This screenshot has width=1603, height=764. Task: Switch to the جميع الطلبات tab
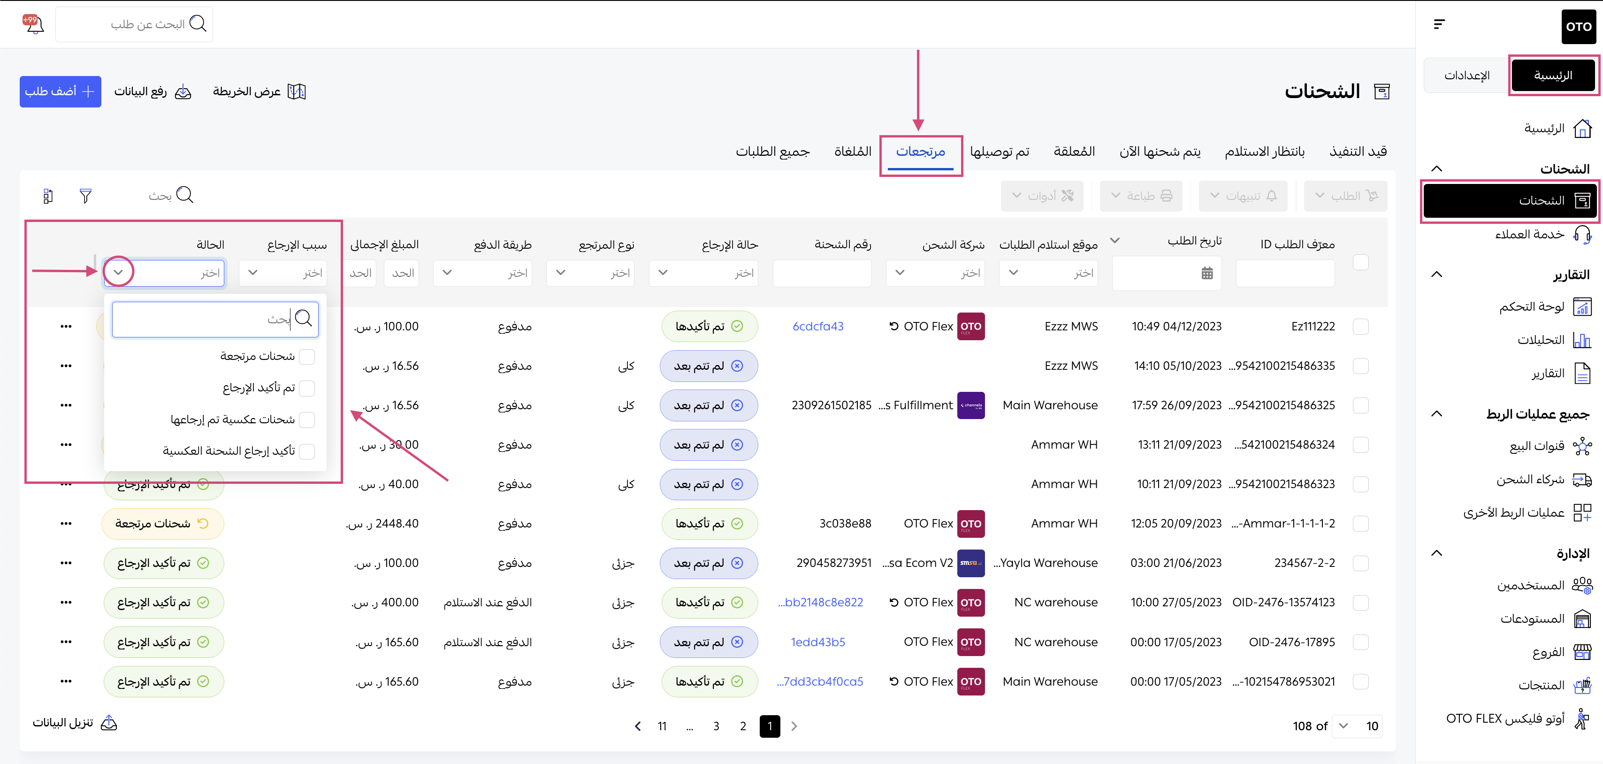[x=772, y=151]
